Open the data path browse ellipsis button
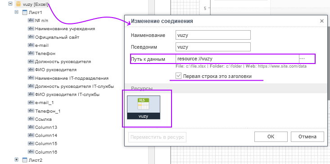This screenshot has width=330, height=164. click(x=302, y=59)
